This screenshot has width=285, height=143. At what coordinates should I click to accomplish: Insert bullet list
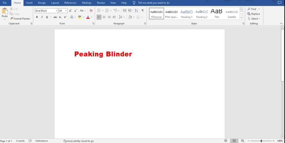pyautogui.click(x=99, y=11)
